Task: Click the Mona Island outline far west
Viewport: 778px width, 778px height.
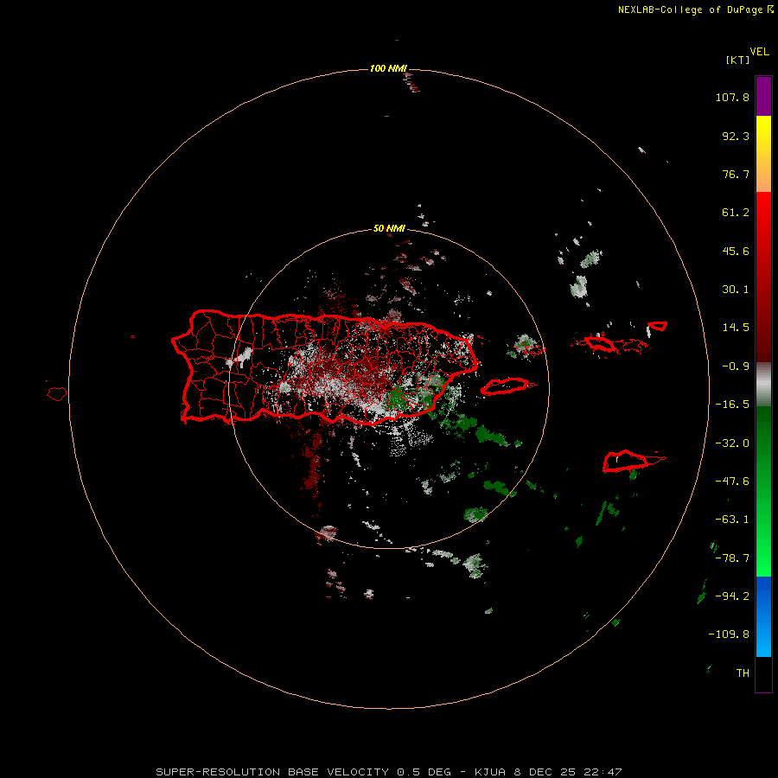Action: (57, 394)
